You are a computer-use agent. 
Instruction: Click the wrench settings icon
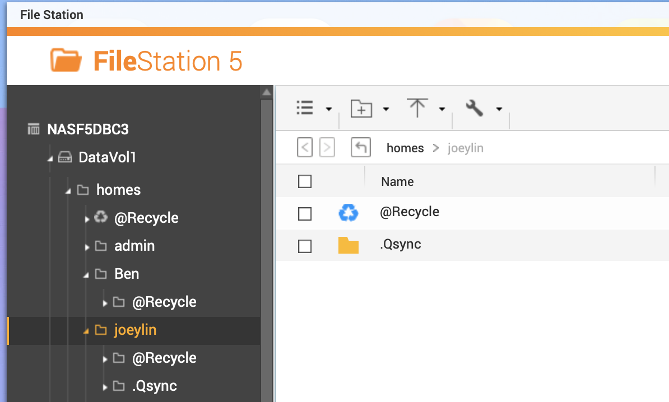[474, 107]
